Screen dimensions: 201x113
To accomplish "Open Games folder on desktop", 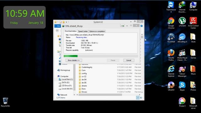I will [193, 54].
